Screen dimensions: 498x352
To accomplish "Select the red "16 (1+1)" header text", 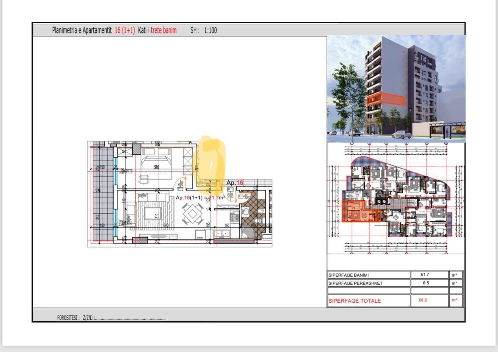I will pos(125,30).
